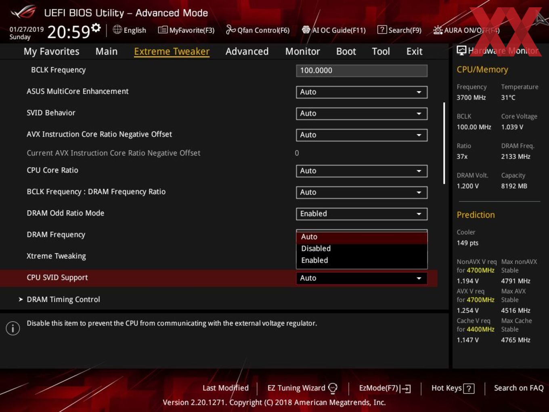This screenshot has height=412, width=549.
Task: Click the BCLK Frequency input field
Action: click(362, 71)
